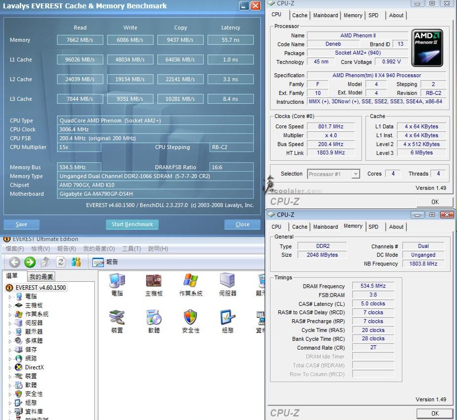Click the Motherboard Gigabyte GA-MA790GP-DS4H field
This screenshot has height=420, width=457.
155,194
